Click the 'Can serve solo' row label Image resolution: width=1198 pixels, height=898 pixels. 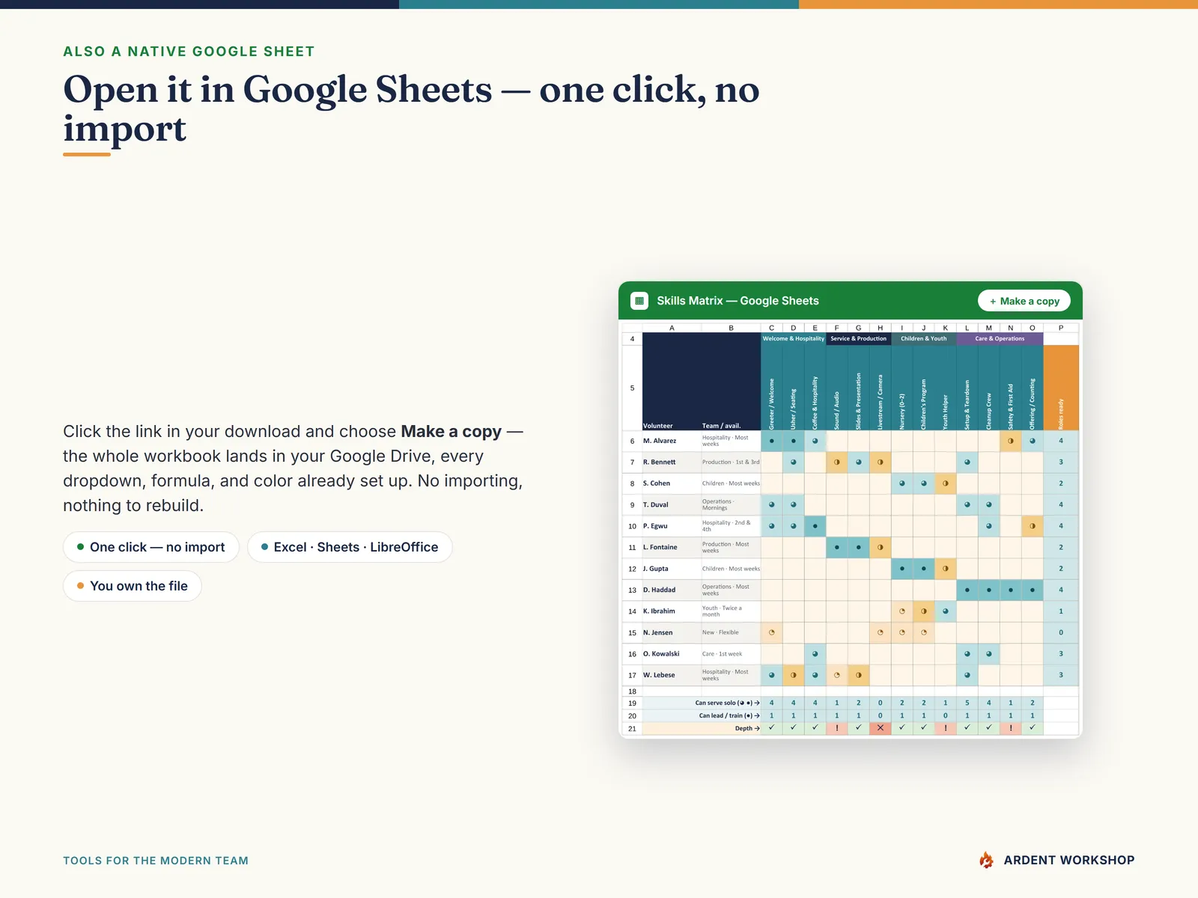pos(702,703)
